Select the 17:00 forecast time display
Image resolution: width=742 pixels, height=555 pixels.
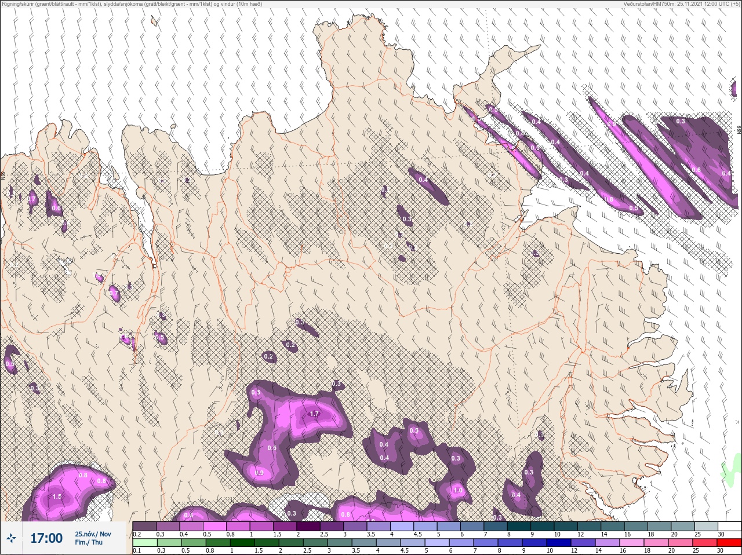click(x=46, y=538)
